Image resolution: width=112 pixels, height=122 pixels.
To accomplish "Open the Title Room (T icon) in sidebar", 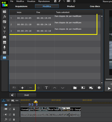I will point(4,32).
